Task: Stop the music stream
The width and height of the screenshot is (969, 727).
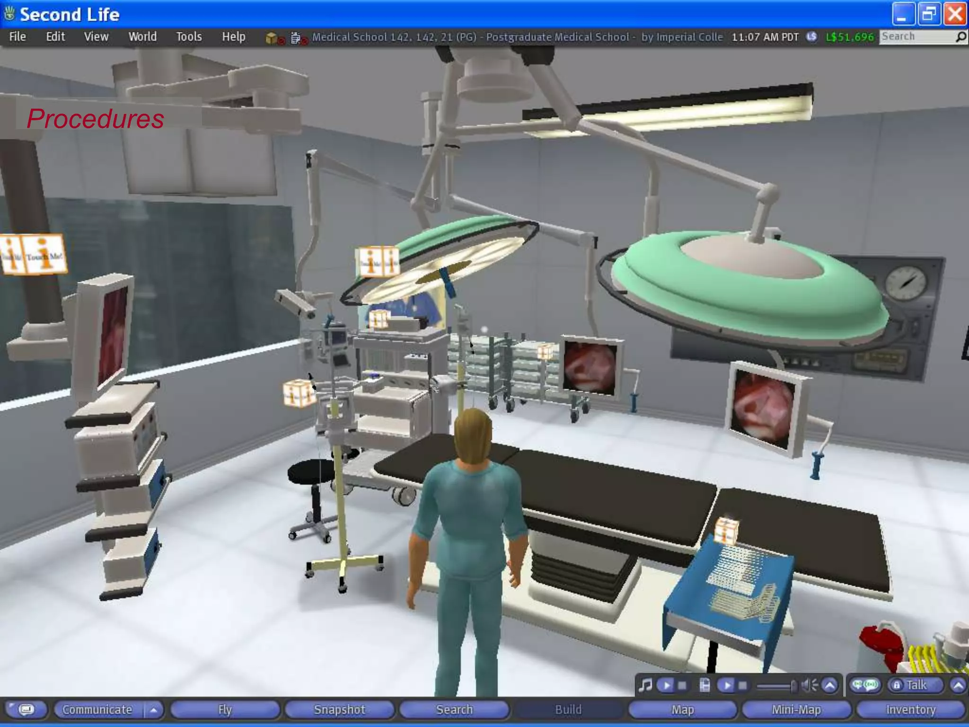Action: 682,685
